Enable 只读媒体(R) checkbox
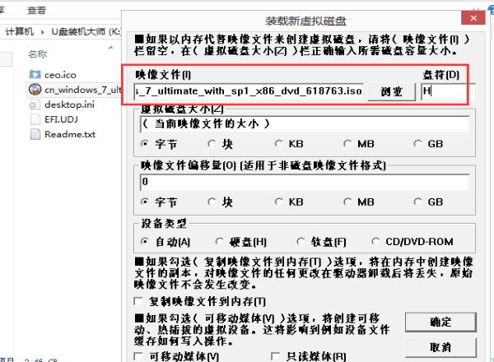The width and height of the screenshot is (494, 362). pyautogui.click(x=275, y=356)
